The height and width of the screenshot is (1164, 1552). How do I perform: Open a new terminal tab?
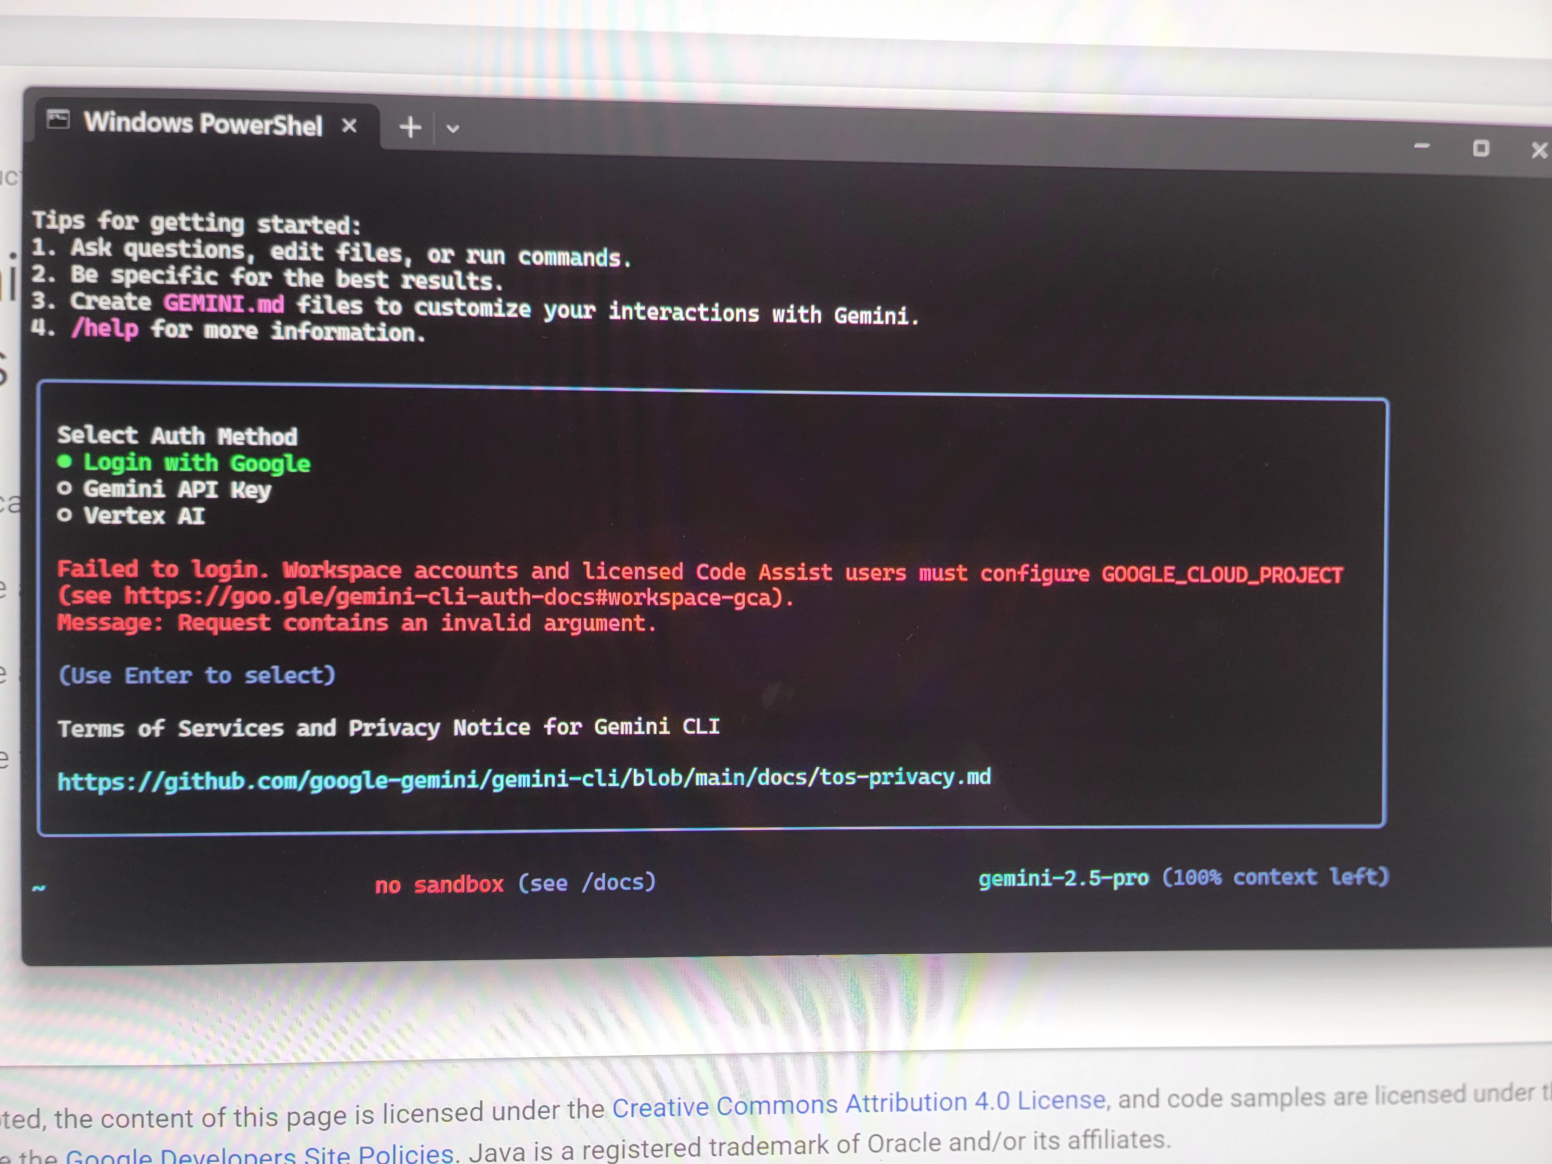[411, 128]
